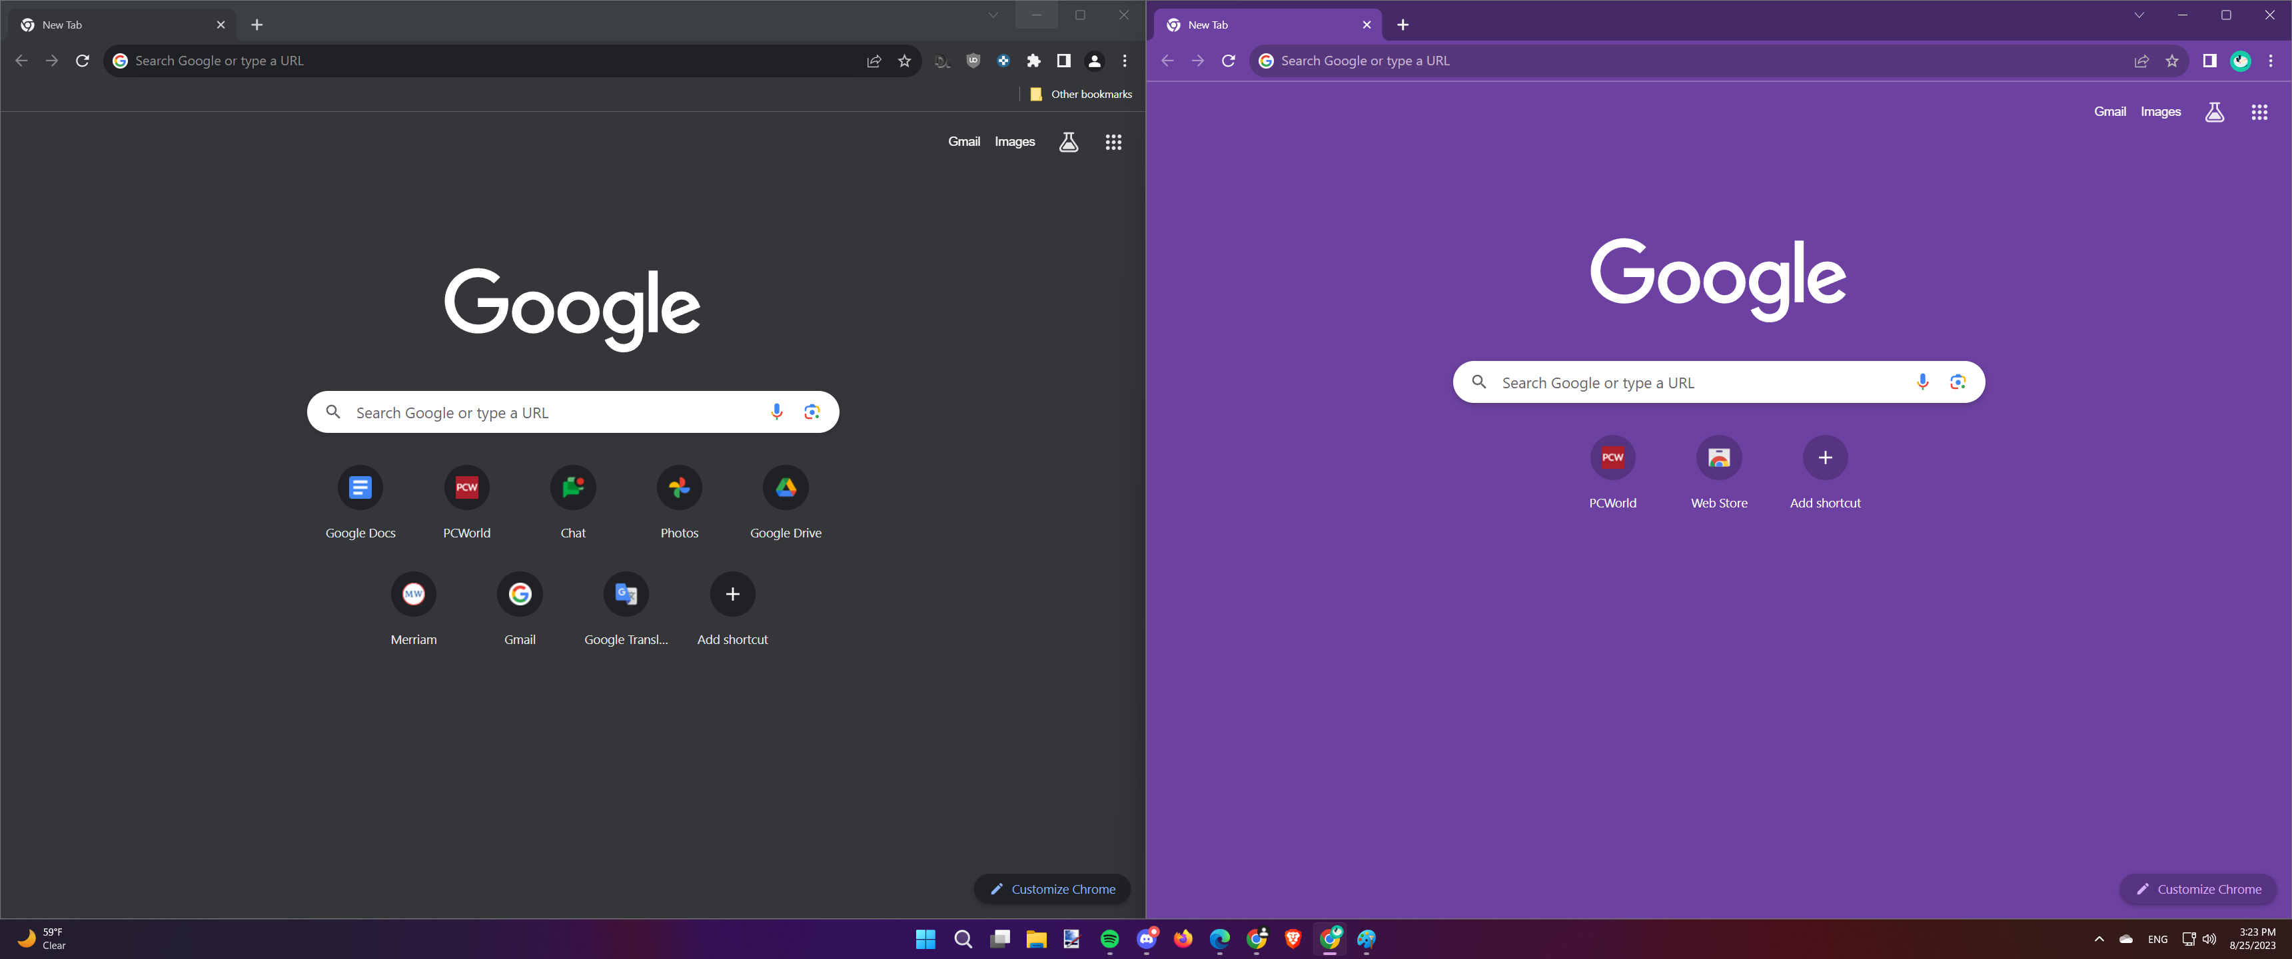Open Web Store shortcut in purple window

click(1719, 472)
